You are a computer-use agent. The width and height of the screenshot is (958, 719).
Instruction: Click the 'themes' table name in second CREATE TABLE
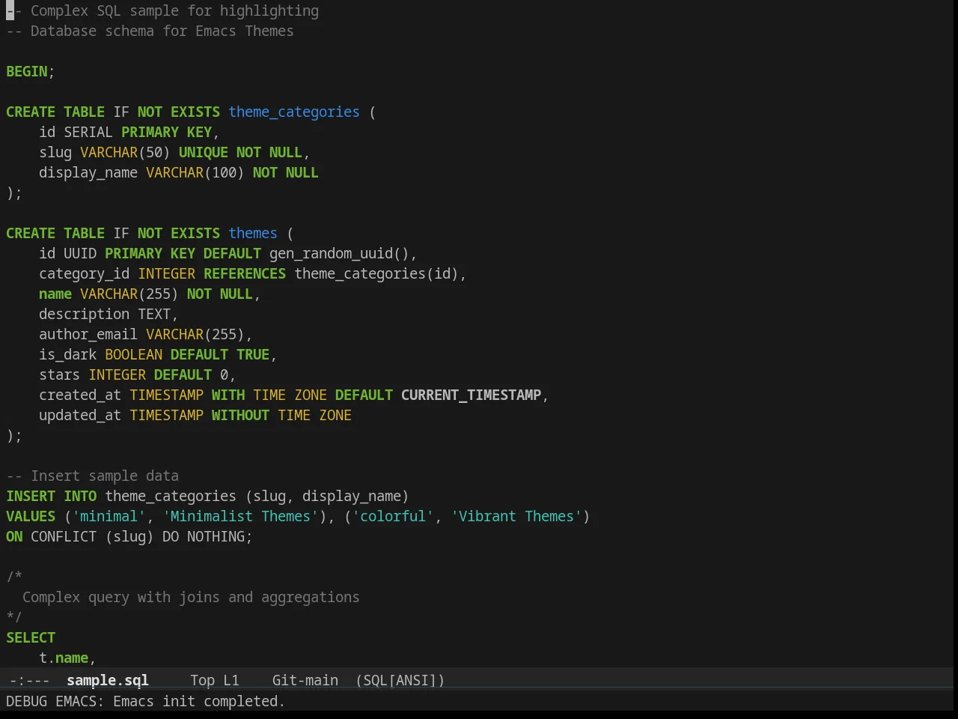(x=253, y=233)
